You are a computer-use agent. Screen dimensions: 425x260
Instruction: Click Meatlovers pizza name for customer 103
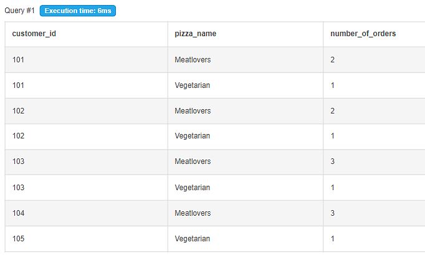tap(193, 162)
